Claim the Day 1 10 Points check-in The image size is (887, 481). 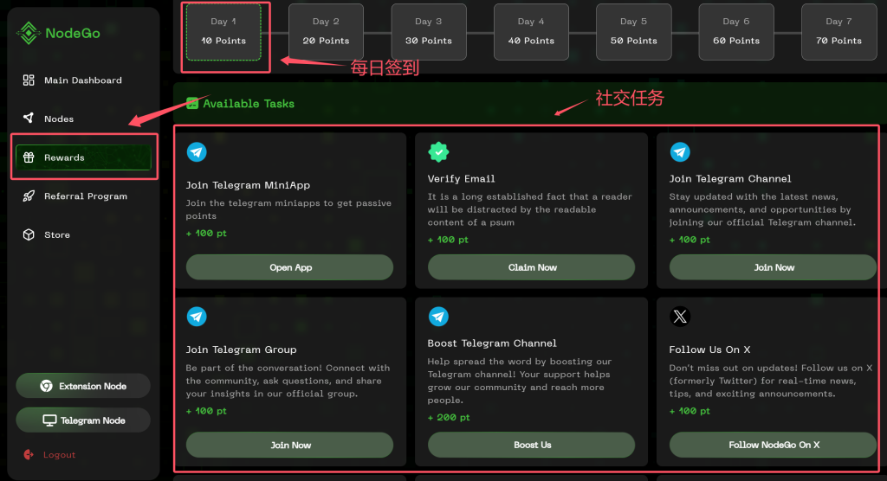pos(223,32)
